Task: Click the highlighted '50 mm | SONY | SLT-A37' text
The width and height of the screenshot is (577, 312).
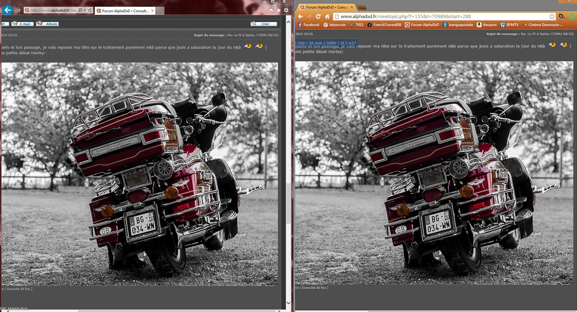Action: pos(332,43)
